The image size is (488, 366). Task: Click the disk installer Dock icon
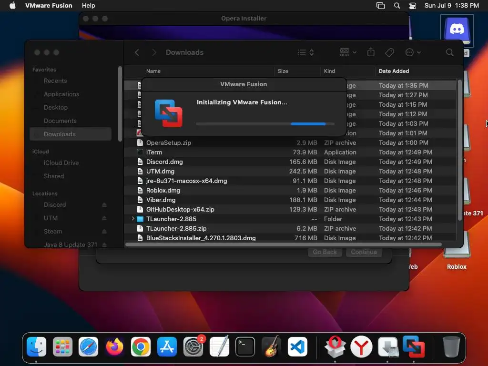tap(387, 346)
